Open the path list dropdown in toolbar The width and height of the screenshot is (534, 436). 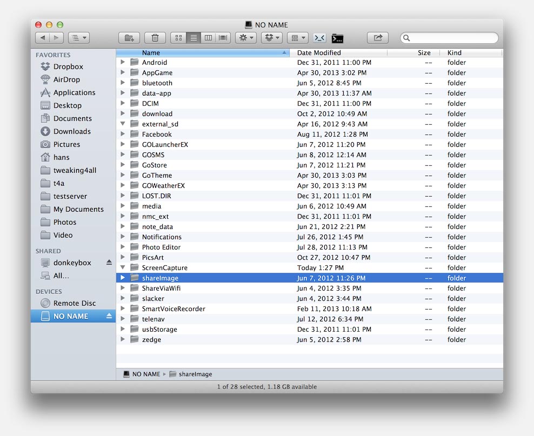point(79,38)
